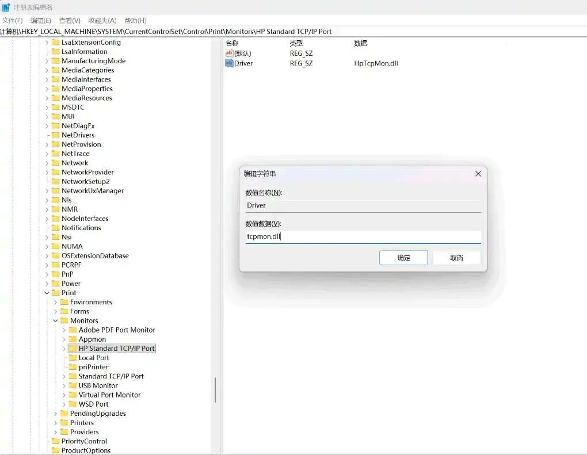The image size is (587, 455).
Task: Click the WSD Port folder icon
Action: [73, 404]
